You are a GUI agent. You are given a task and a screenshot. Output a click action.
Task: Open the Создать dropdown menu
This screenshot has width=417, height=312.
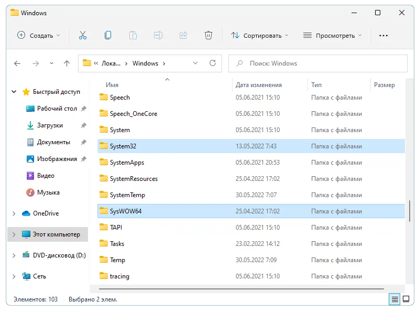pyautogui.click(x=39, y=36)
